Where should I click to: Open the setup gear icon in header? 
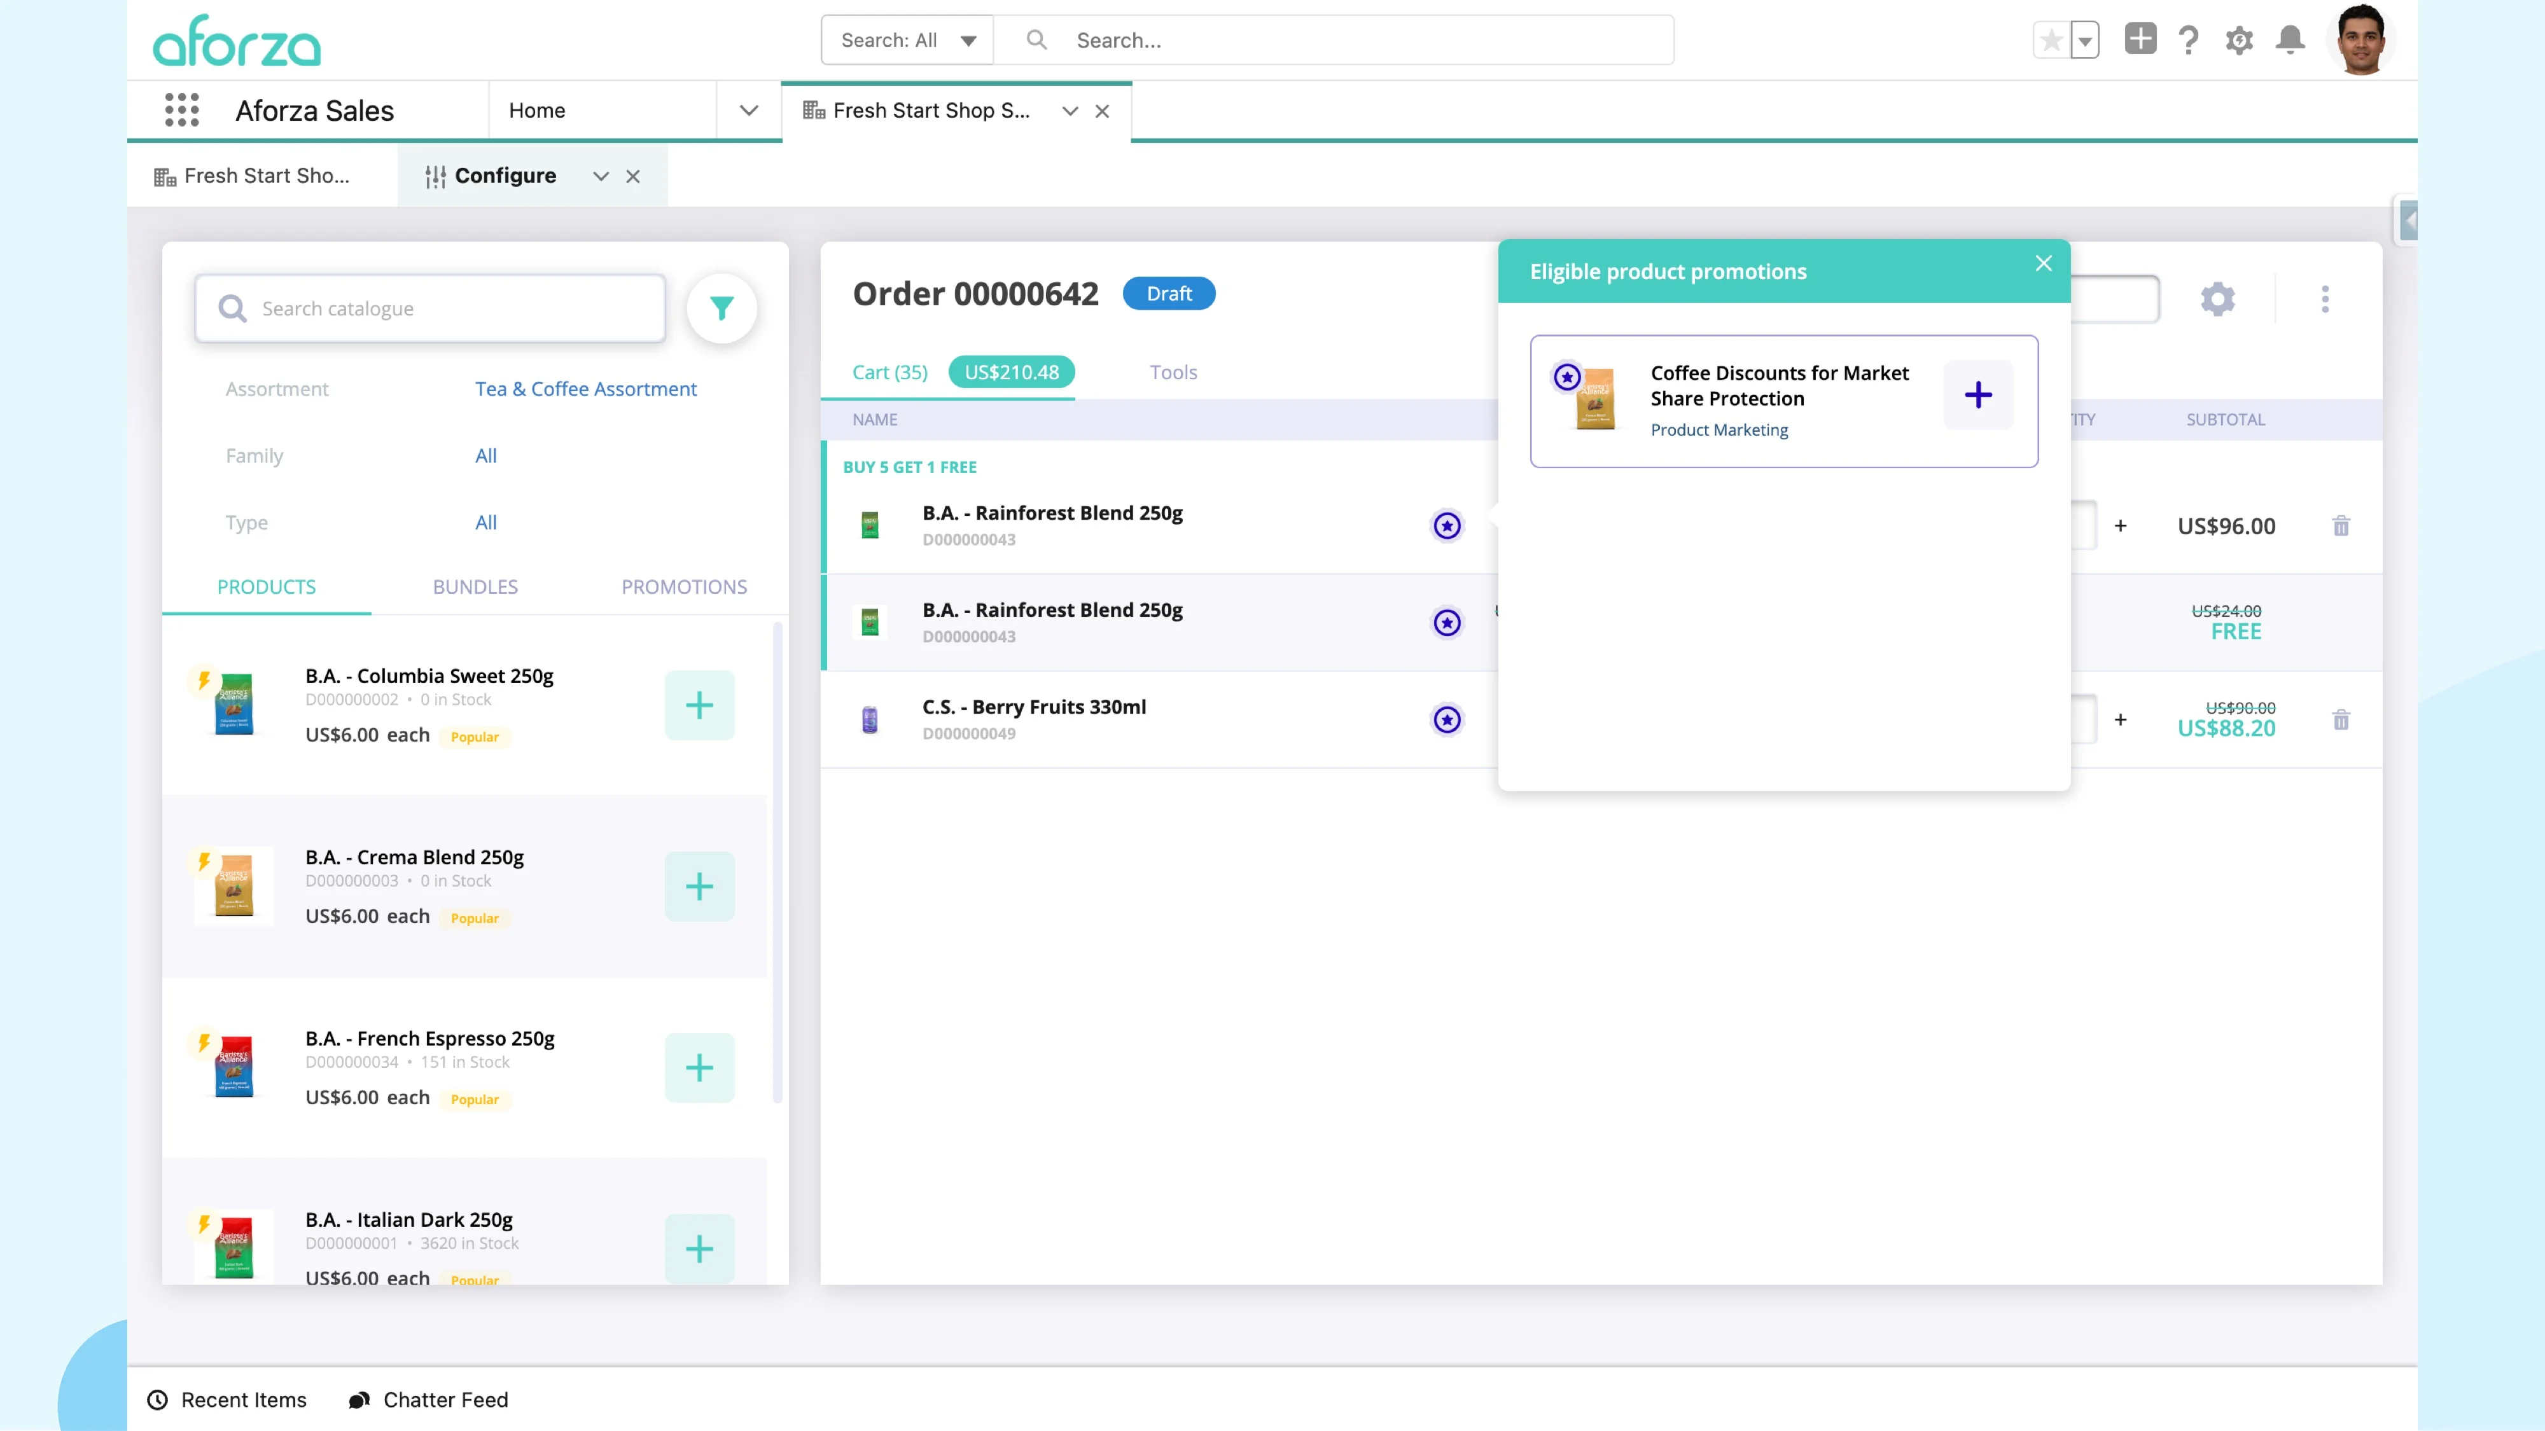tap(2239, 41)
